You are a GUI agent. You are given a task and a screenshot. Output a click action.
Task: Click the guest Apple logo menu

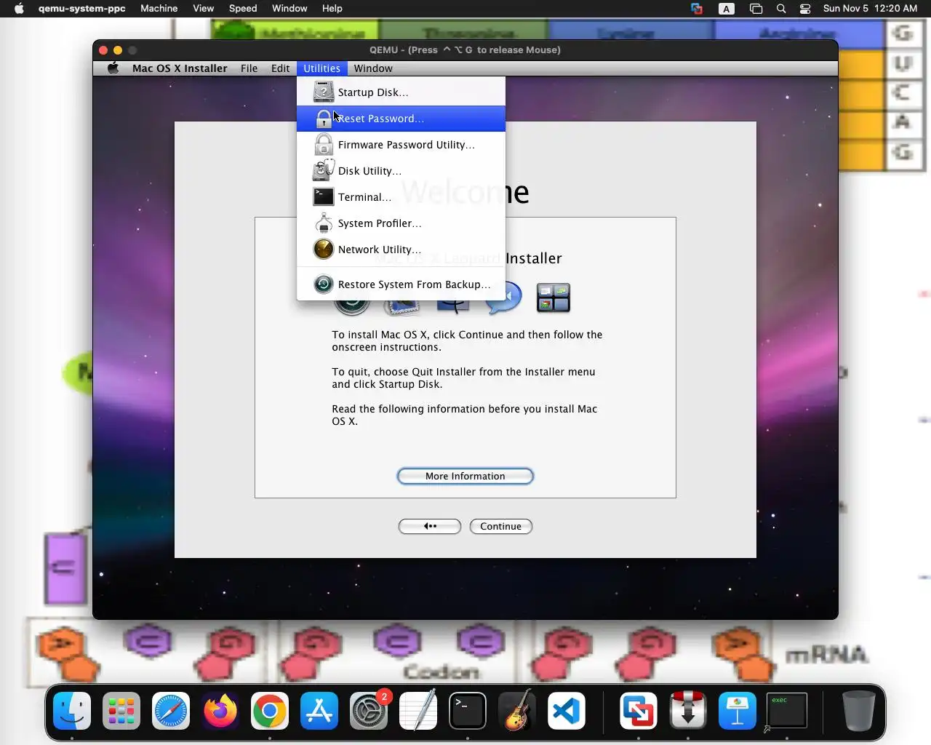113,68
